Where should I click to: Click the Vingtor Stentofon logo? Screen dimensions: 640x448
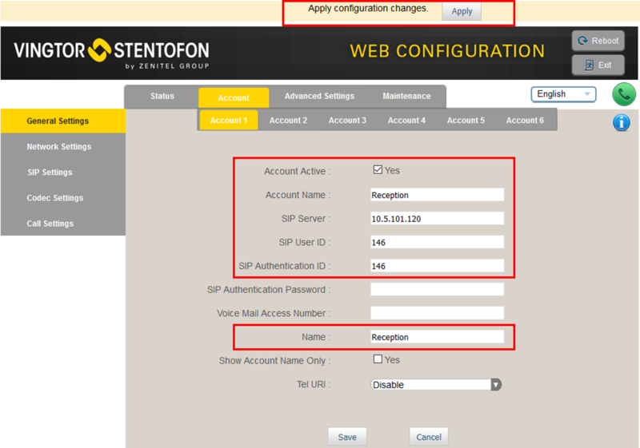(x=111, y=54)
